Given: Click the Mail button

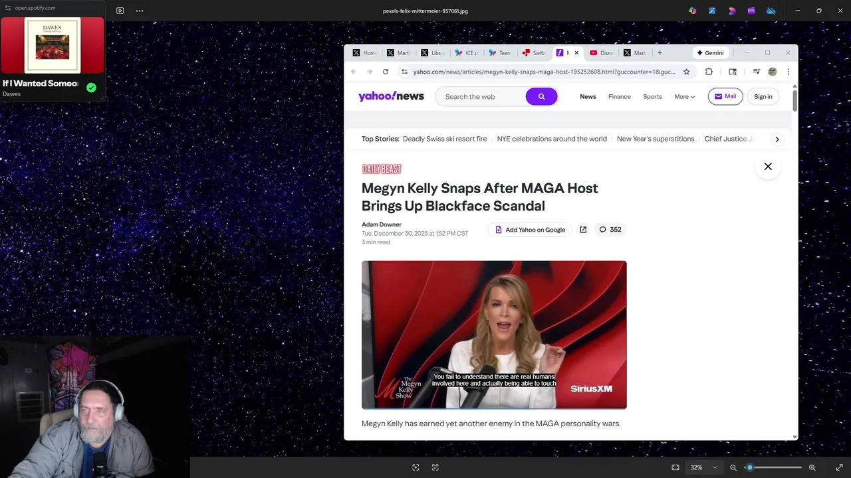Looking at the screenshot, I should point(725,97).
